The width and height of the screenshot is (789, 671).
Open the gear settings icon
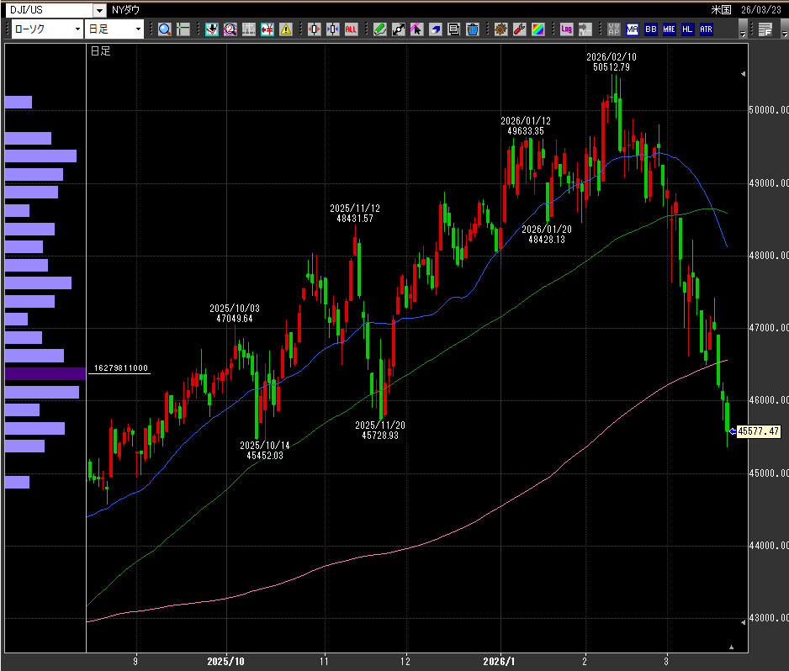[500, 29]
